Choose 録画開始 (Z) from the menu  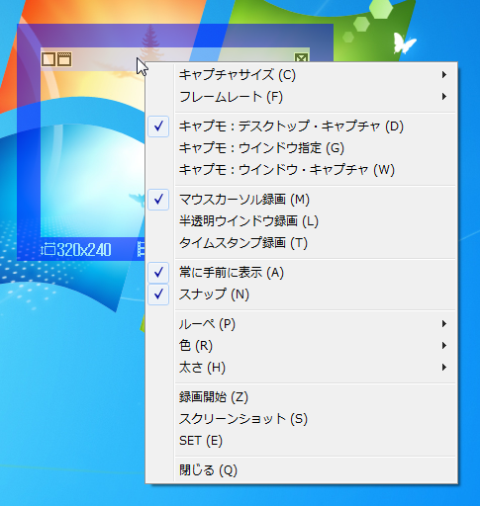301,397
